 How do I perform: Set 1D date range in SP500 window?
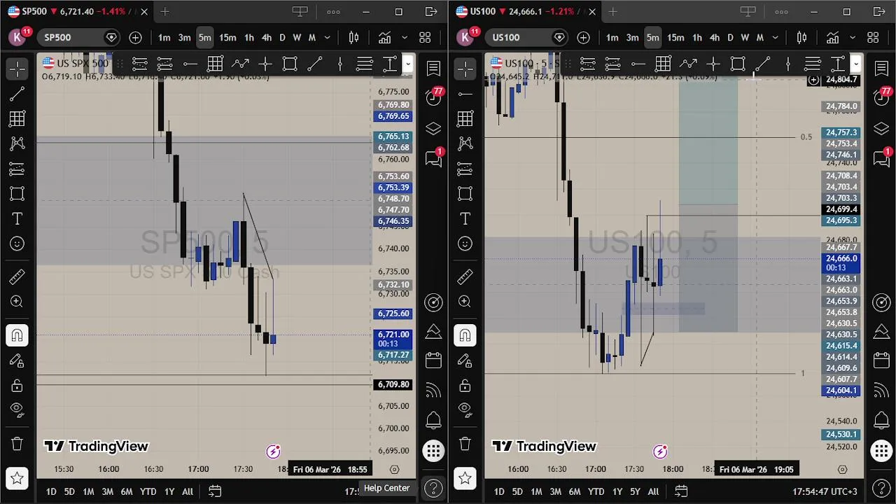click(x=51, y=491)
